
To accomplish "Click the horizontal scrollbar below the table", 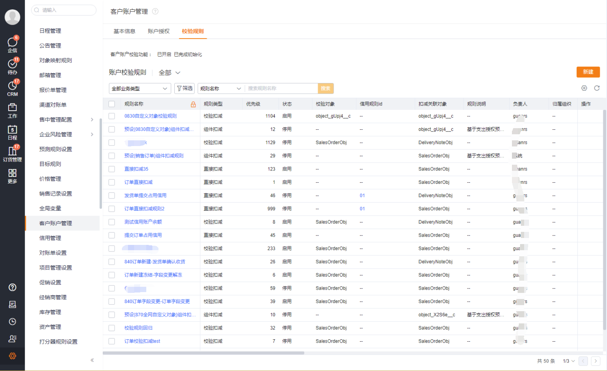I will click(x=203, y=353).
